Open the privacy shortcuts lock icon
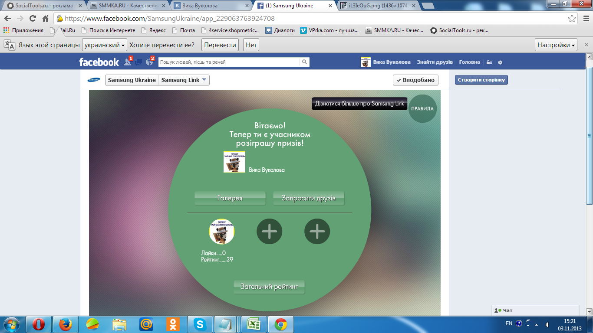Image resolution: width=593 pixels, height=333 pixels. [x=489, y=62]
